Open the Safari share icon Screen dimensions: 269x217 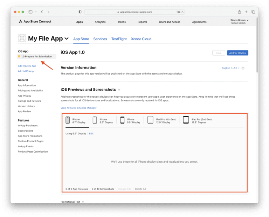239,12
